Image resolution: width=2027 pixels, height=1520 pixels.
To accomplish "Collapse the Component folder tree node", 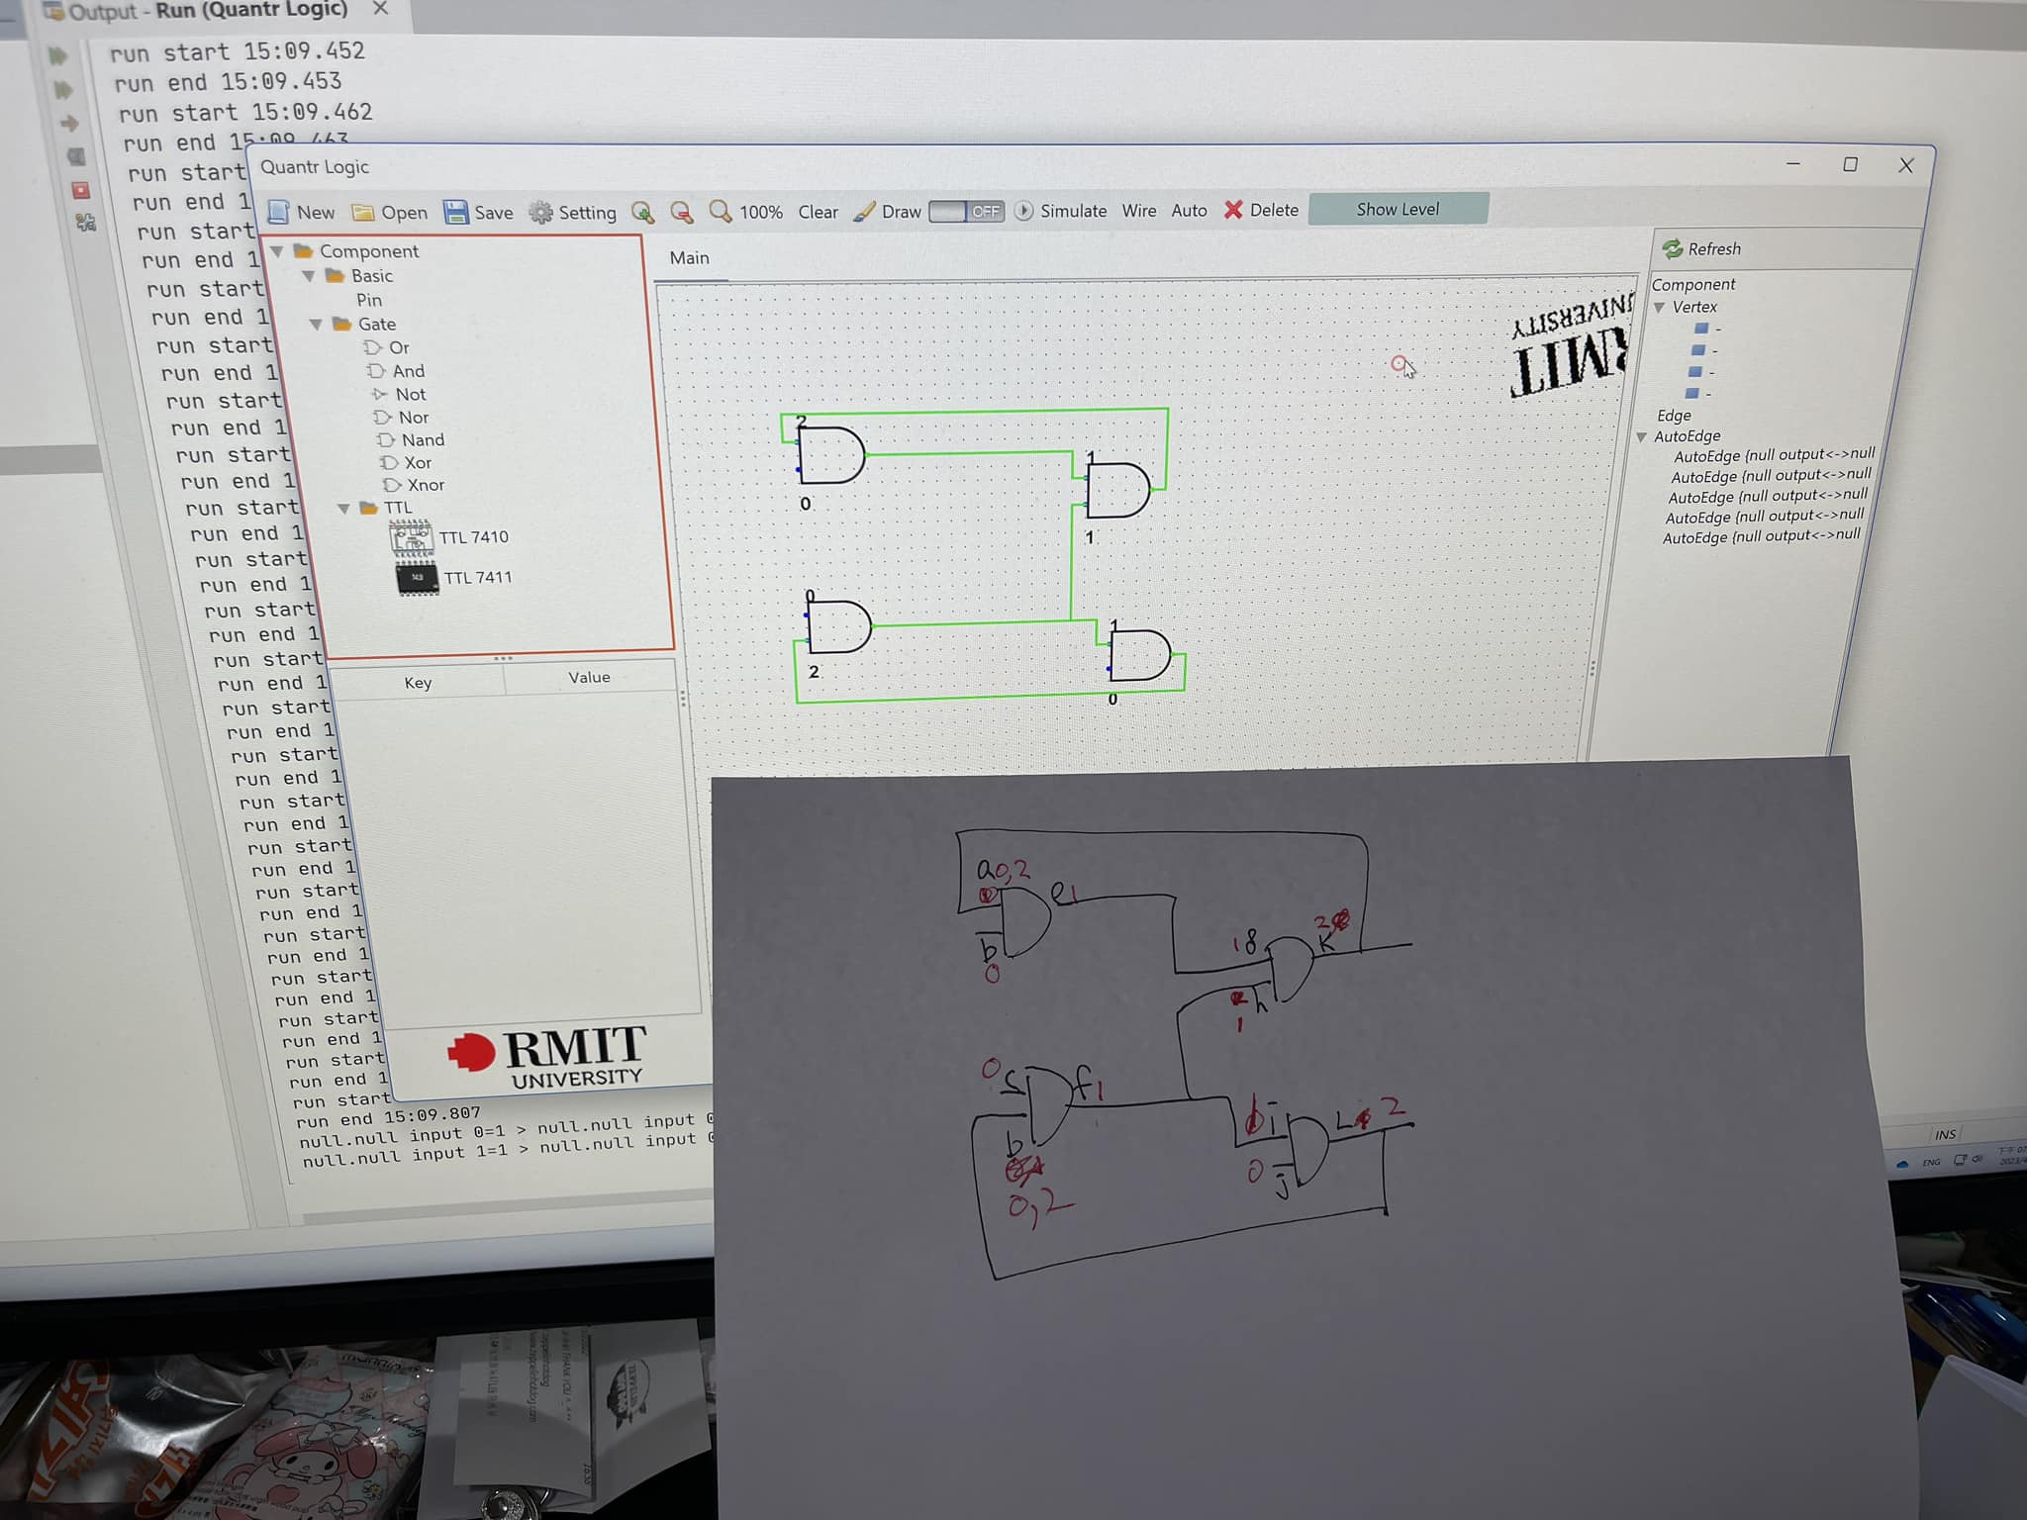I will (278, 251).
